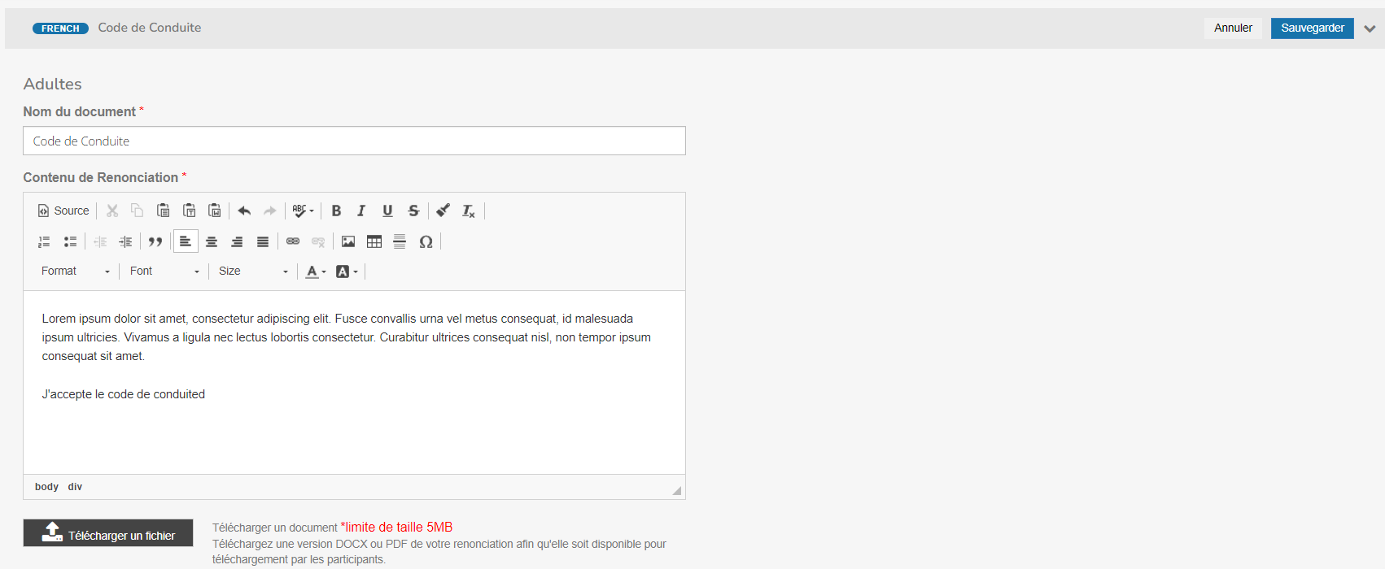Screen dimensions: 1385x569
Task: Toggle Source view mode
Action: (63, 211)
